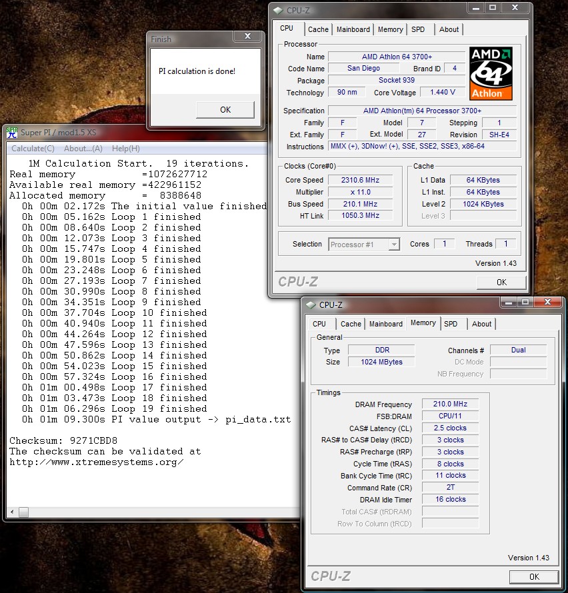Close the lower CPU-Z Memory window
Screen dimensions: 568x593
pyautogui.click(x=547, y=302)
